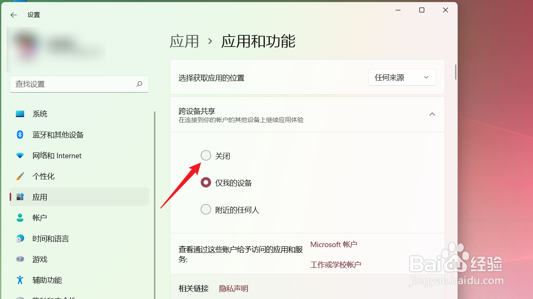Select the 系统 (System) sidebar icon
Viewport: 533px width, 299px height.
tap(20, 113)
